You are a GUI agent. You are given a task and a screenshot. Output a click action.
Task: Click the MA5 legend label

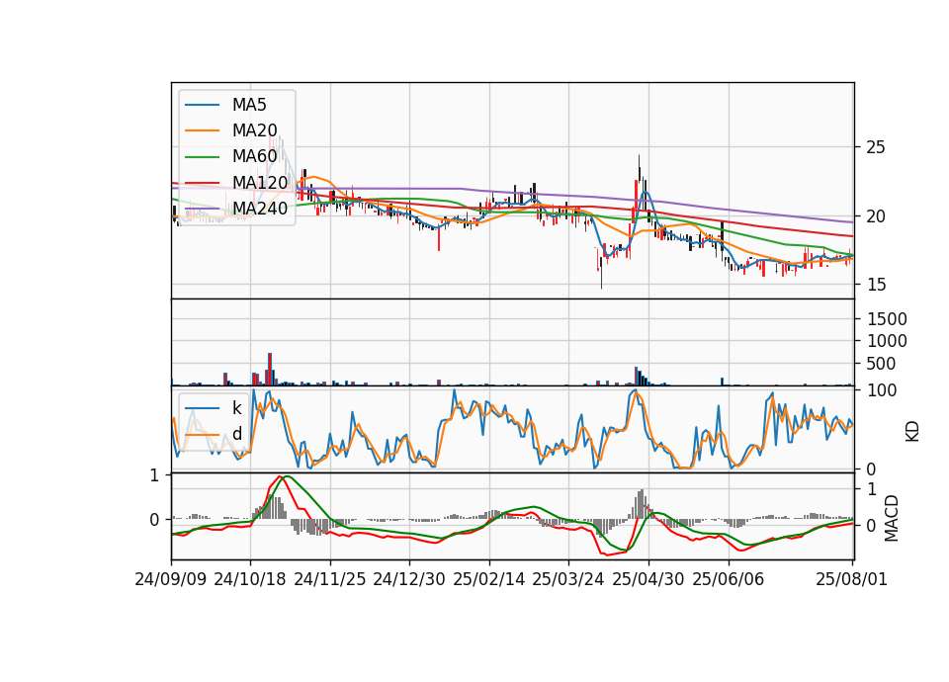pyautogui.click(x=249, y=105)
